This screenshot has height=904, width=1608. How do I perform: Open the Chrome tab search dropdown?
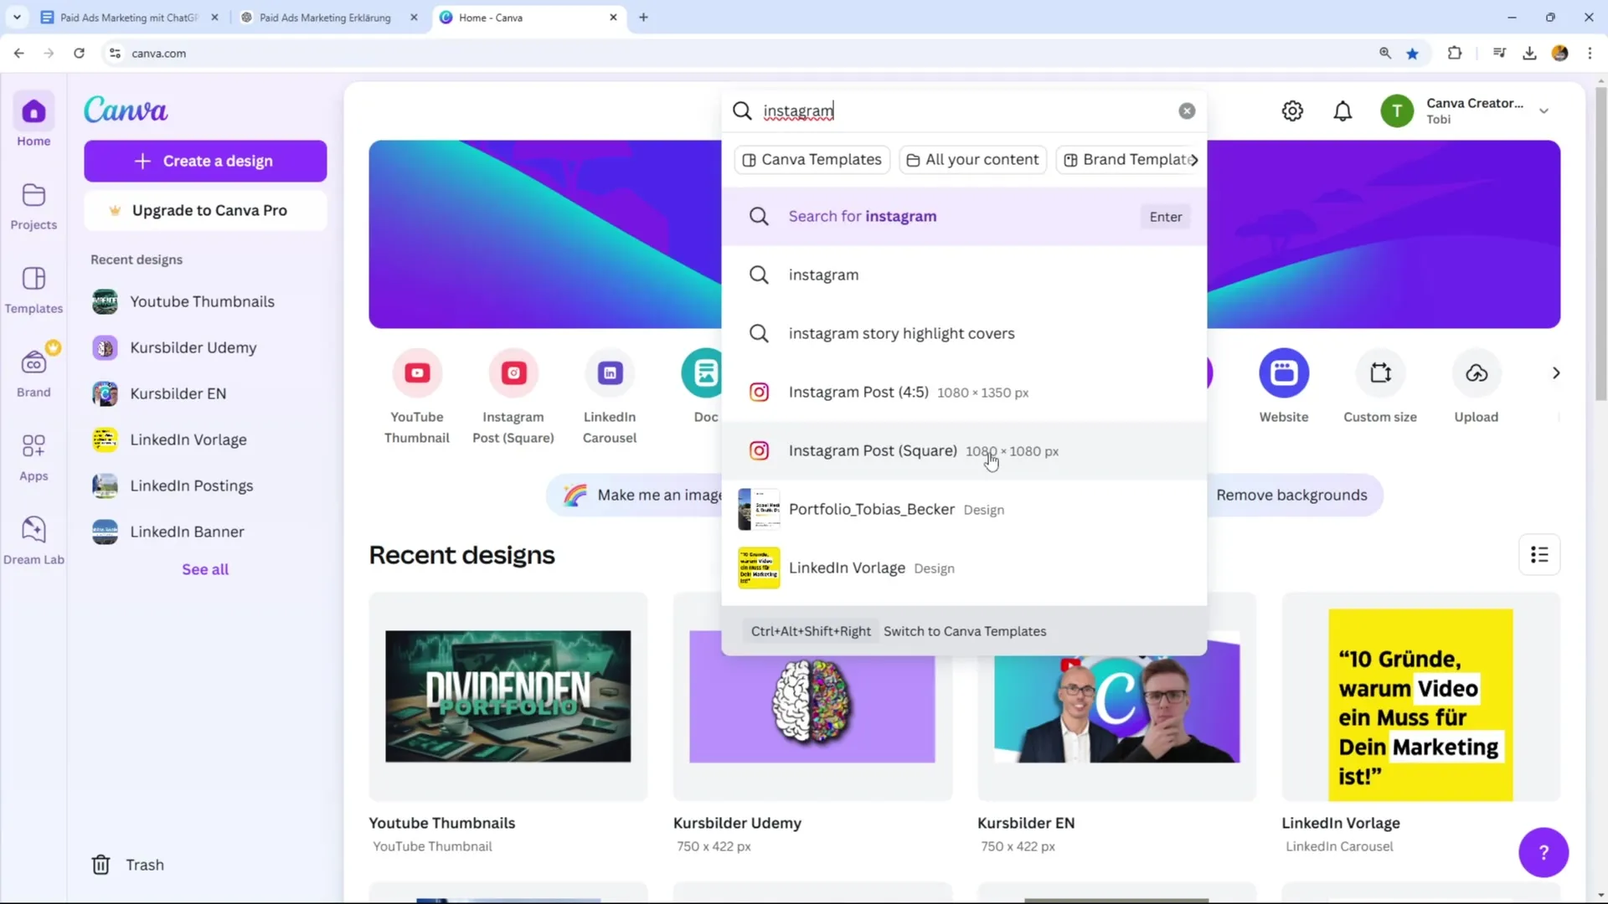17,17
